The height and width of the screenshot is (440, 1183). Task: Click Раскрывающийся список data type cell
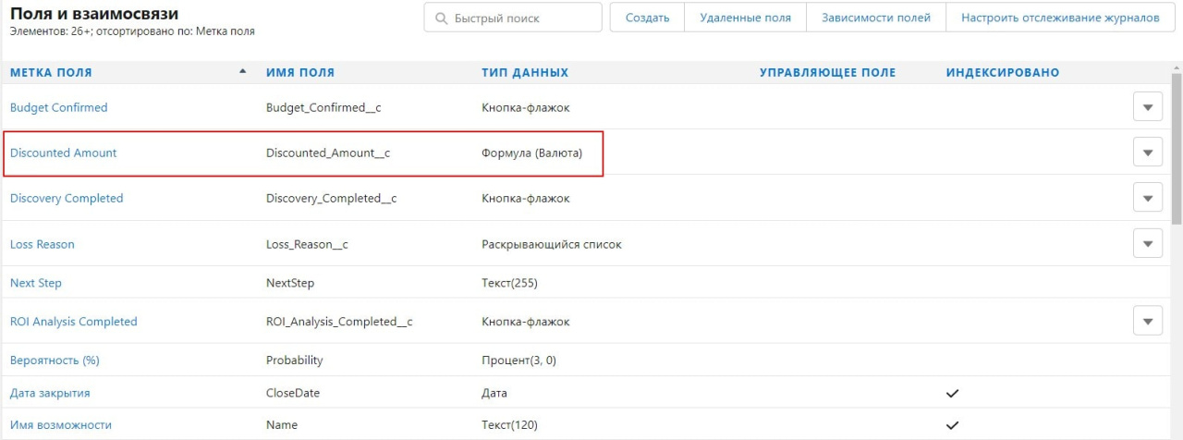tap(552, 244)
